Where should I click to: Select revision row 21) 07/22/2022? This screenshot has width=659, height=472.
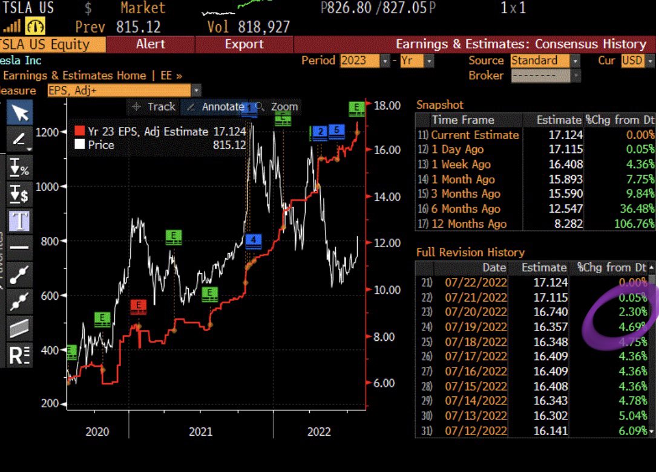click(533, 282)
